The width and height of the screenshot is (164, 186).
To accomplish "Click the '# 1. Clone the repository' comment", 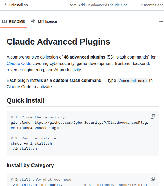I will coord(38,117).
